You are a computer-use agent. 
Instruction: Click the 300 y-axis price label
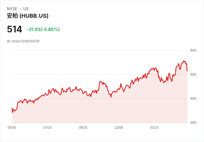(193, 123)
